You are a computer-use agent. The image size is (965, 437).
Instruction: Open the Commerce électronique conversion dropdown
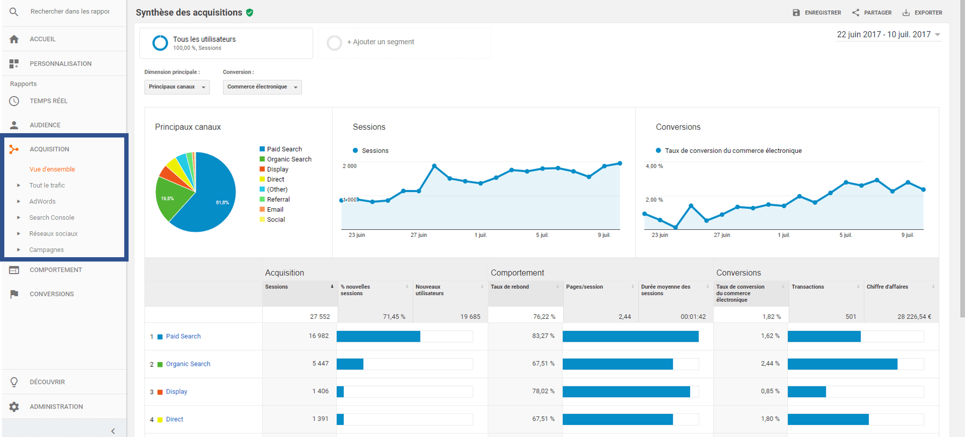tap(262, 87)
